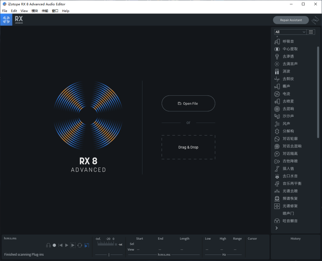
Task: Click the Hz frequency units label
Action: click(224, 255)
